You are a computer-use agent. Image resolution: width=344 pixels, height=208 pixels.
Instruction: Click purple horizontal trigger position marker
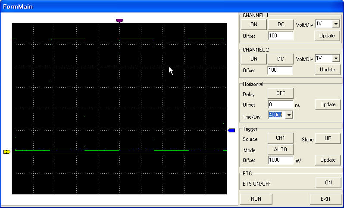[119, 21]
